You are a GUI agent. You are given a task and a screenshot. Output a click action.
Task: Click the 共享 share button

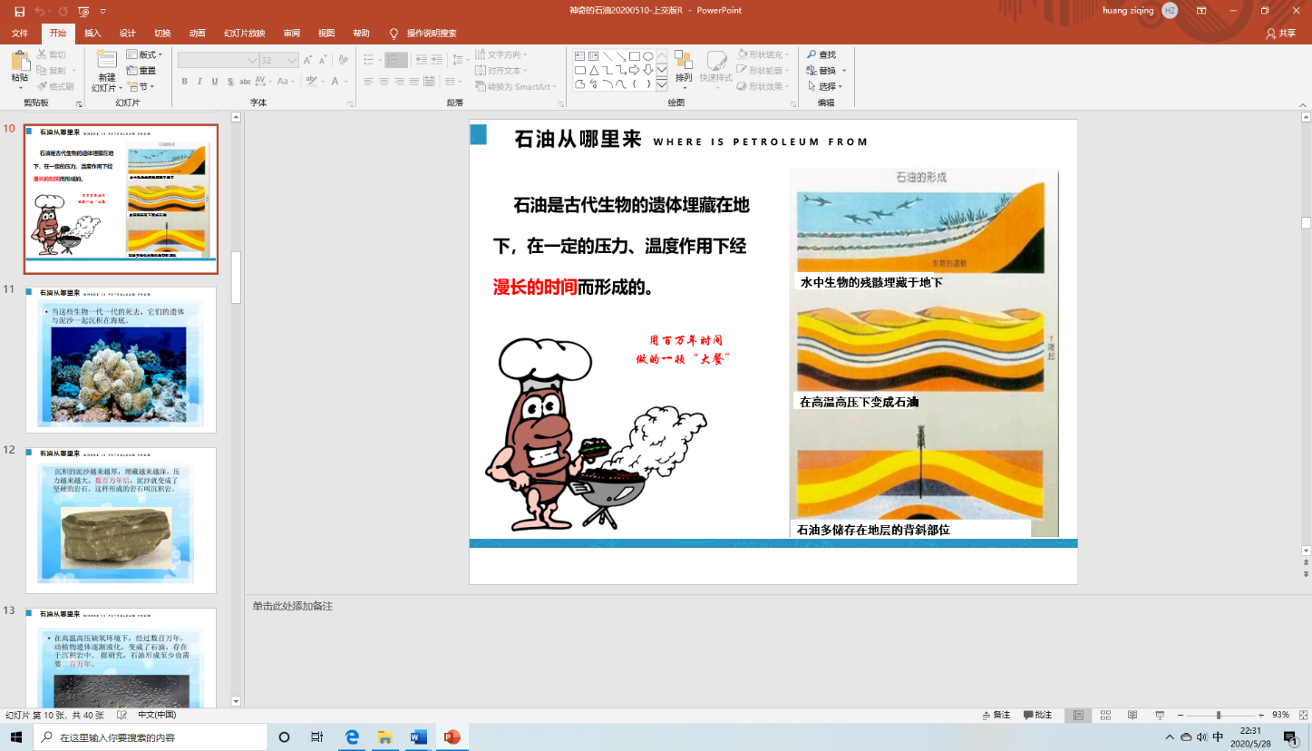tap(1281, 34)
